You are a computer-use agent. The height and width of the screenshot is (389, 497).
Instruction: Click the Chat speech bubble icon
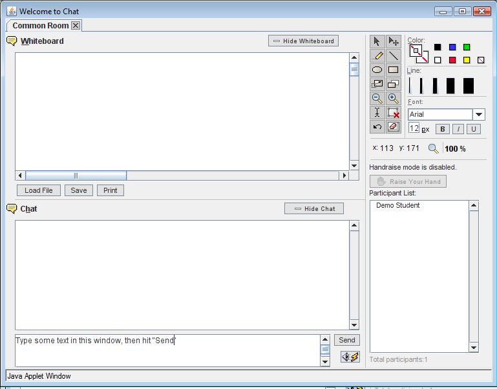click(x=12, y=209)
